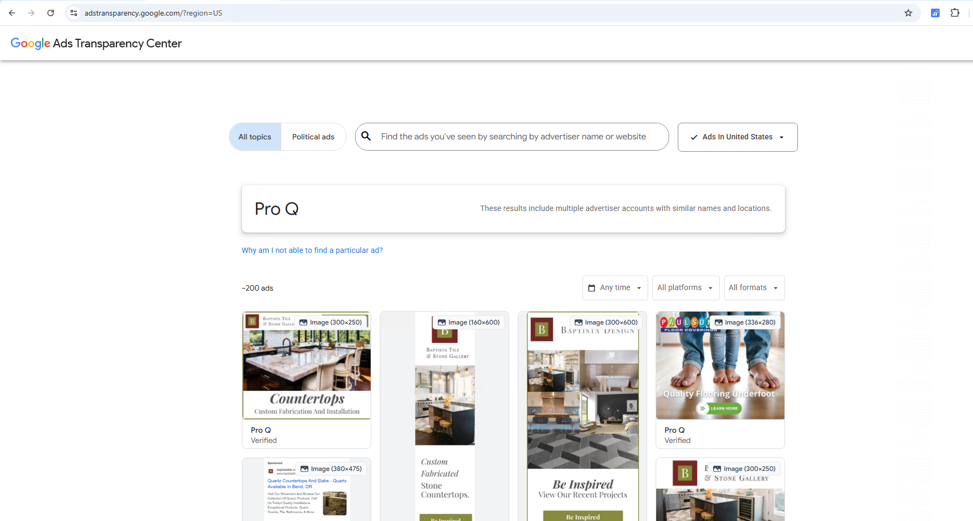
Task: Click the Google logo in the header
Action: point(30,44)
